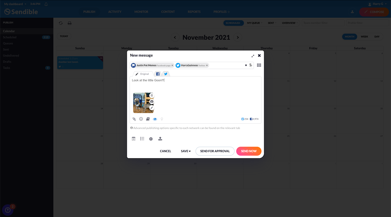Switch to the Facebook message tab
Viewport: 391px width, 217px height.
(158, 74)
